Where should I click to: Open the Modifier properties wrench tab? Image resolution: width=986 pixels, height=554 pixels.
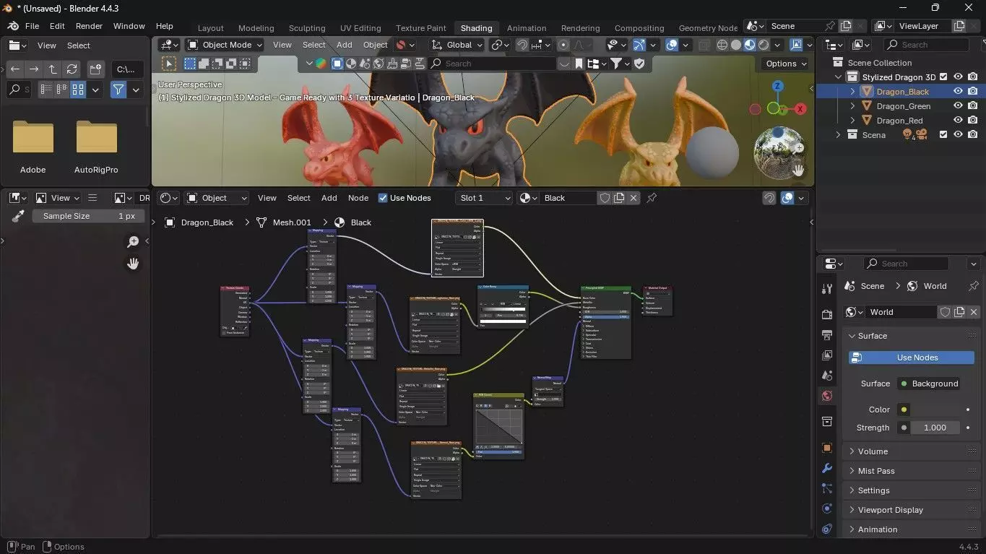coord(827,468)
